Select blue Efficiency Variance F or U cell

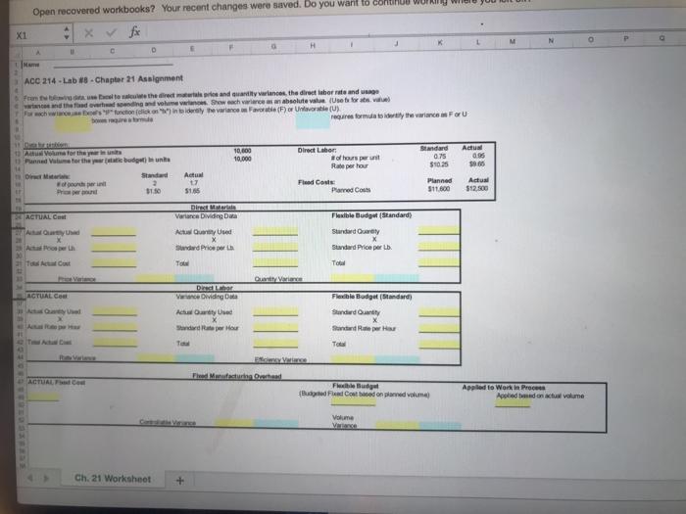pyautogui.click(x=397, y=359)
